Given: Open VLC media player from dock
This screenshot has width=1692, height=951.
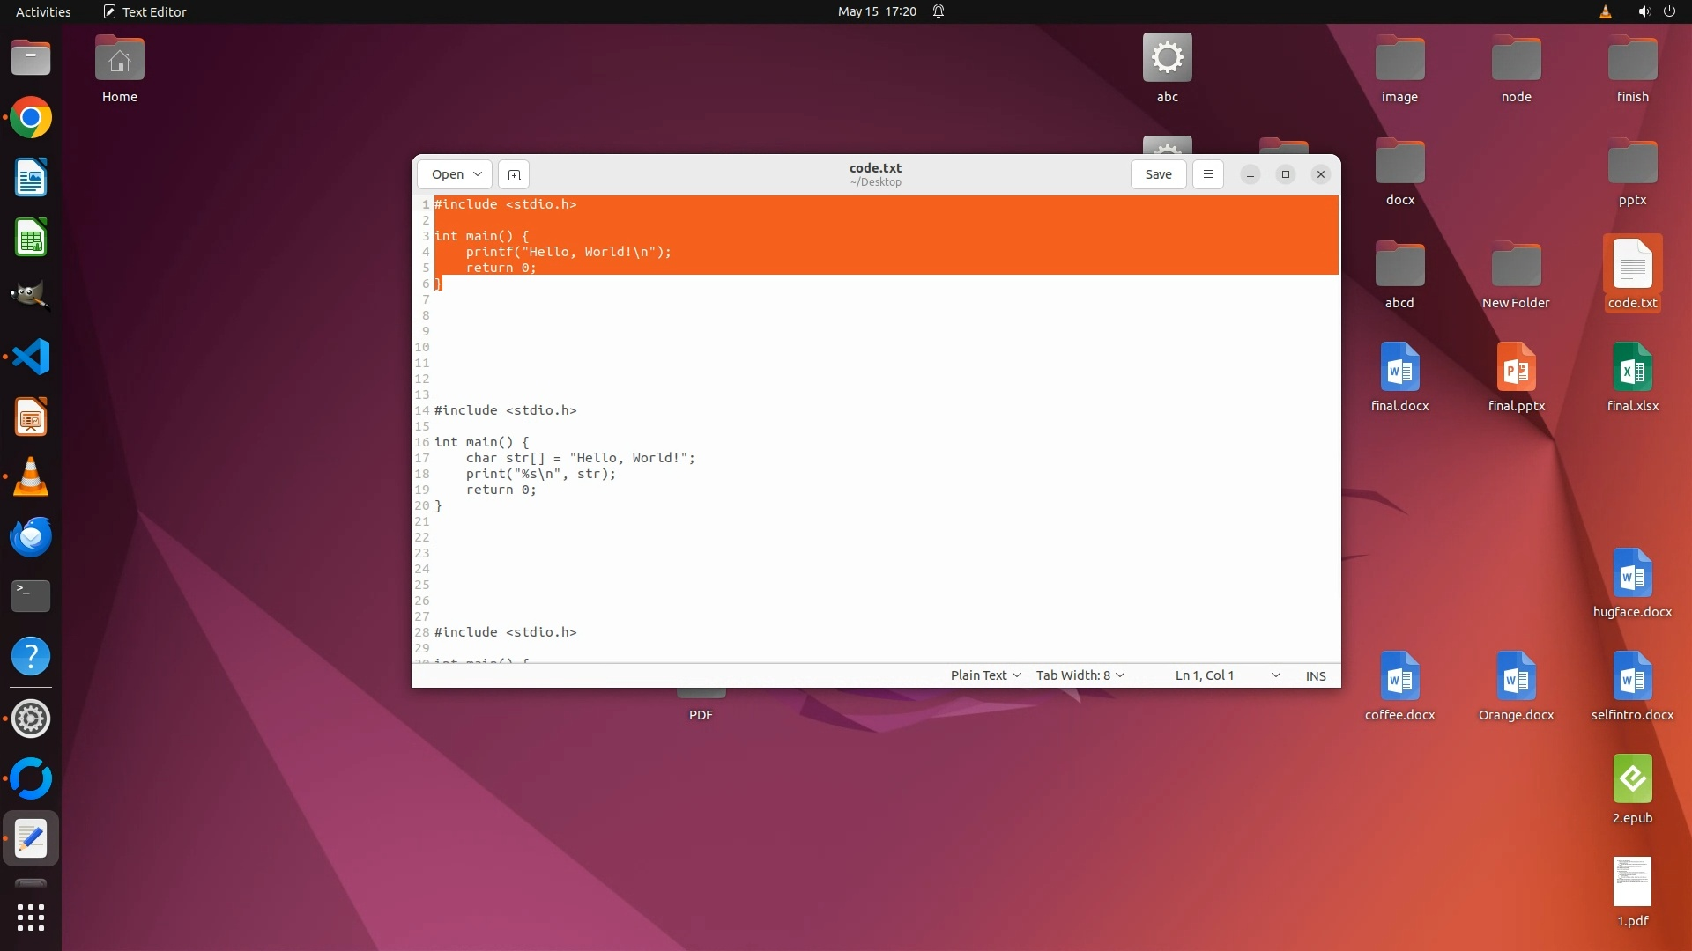Looking at the screenshot, I should pyautogui.click(x=31, y=476).
